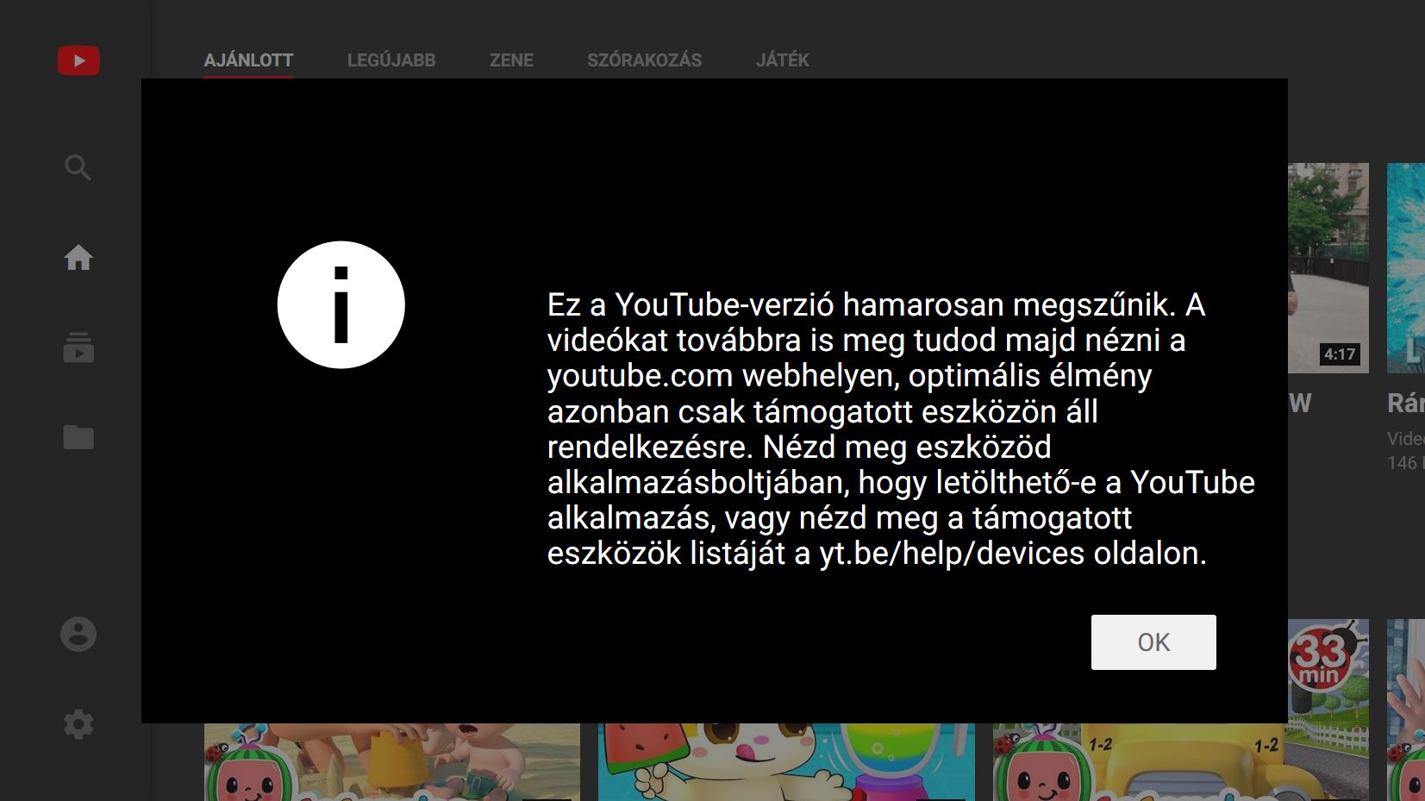Image resolution: width=1425 pixels, height=801 pixels.
Task: Open the yellow 1-2 bus video thumbnail
Action: click(1180, 762)
